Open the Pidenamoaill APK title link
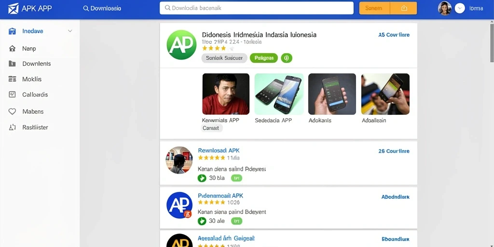 220,196
